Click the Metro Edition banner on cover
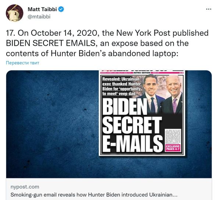Image resolution: width=217 pixels, height=200 pixels. coord(142,73)
